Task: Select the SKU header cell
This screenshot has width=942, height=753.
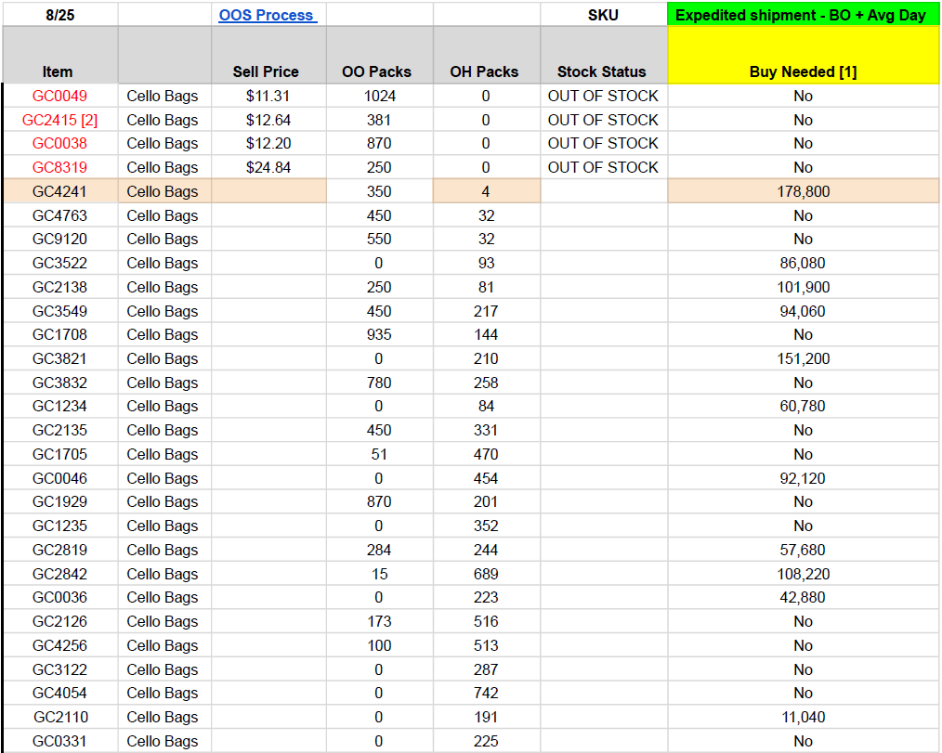Action: (x=602, y=15)
